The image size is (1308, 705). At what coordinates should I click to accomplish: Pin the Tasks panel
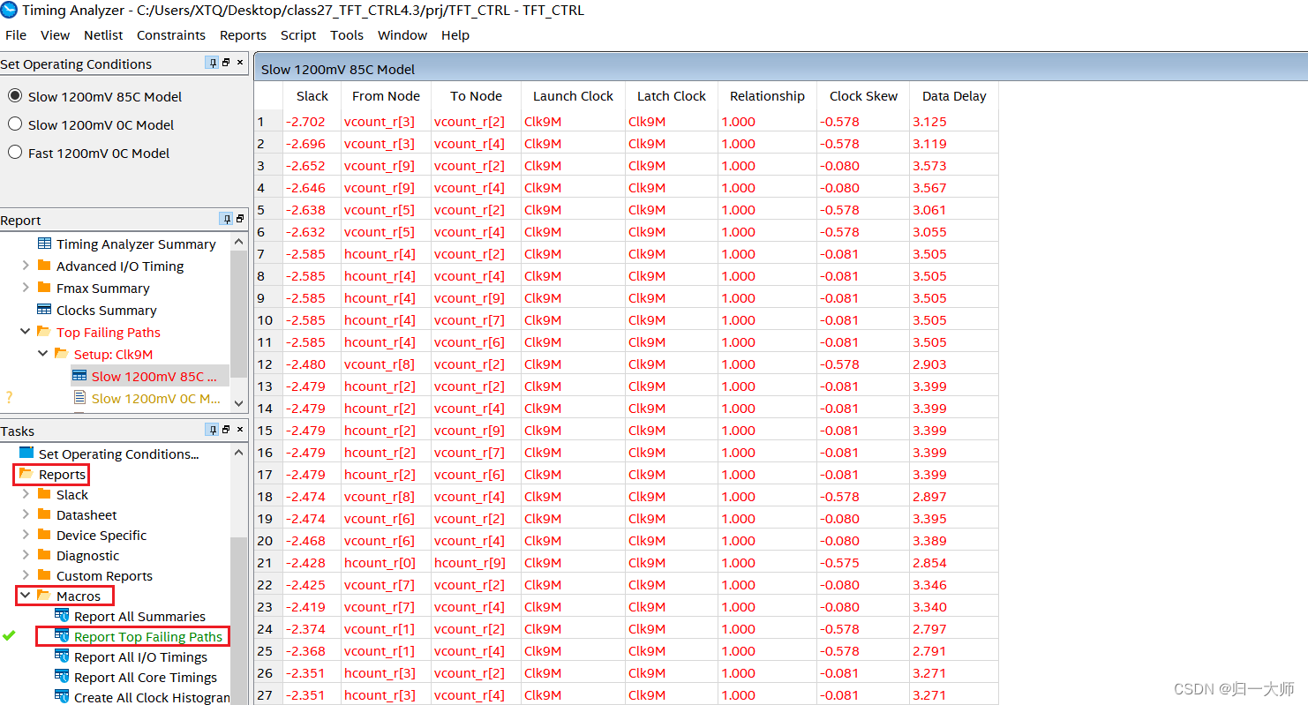click(212, 430)
